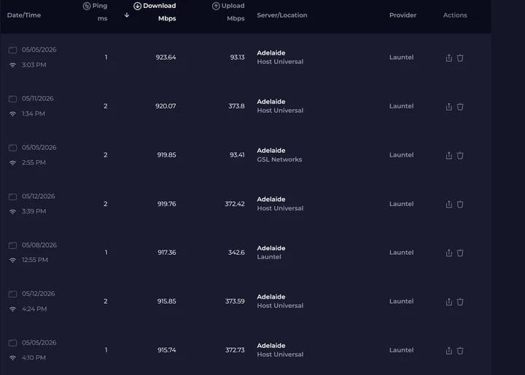This screenshot has height=375, width=525.
Task: Select the 93.41 upload value
Action: click(x=237, y=155)
